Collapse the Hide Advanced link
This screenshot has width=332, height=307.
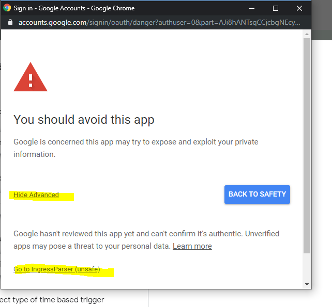tap(36, 195)
